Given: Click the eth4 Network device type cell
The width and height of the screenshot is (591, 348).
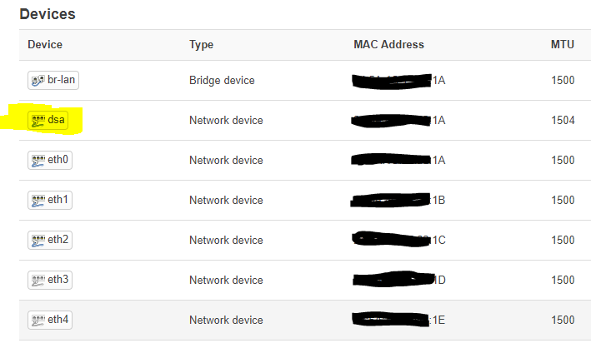Looking at the screenshot, I should pos(226,321).
